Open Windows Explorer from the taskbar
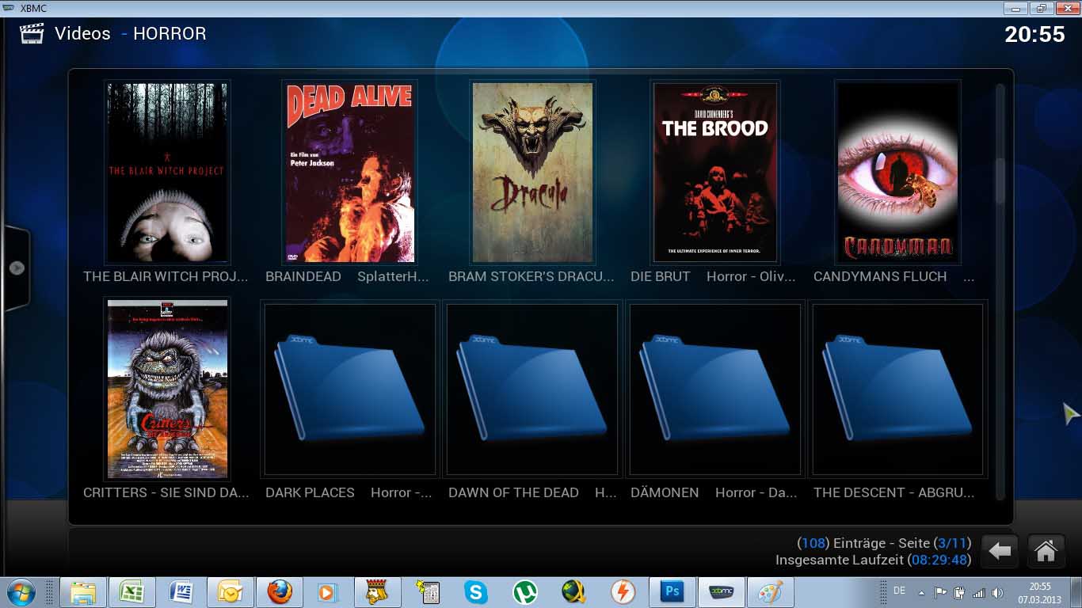Image resolution: width=1082 pixels, height=608 pixels. click(x=83, y=592)
